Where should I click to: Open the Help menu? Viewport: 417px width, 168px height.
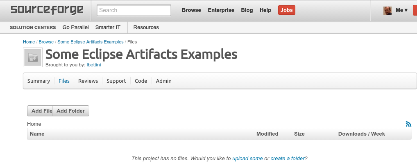coord(265,10)
